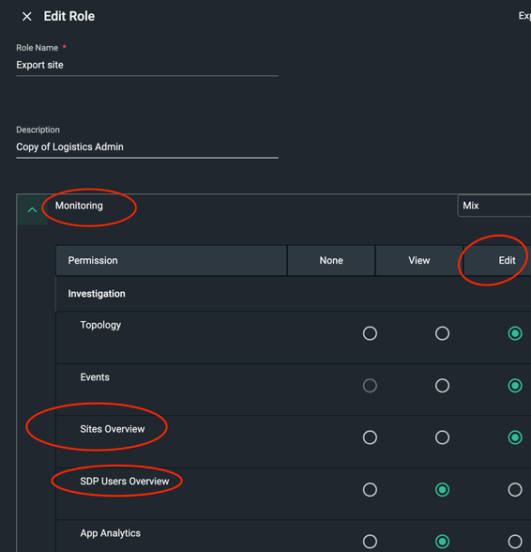This screenshot has width=531, height=552.
Task: Close the Edit Role panel
Action: (x=27, y=17)
